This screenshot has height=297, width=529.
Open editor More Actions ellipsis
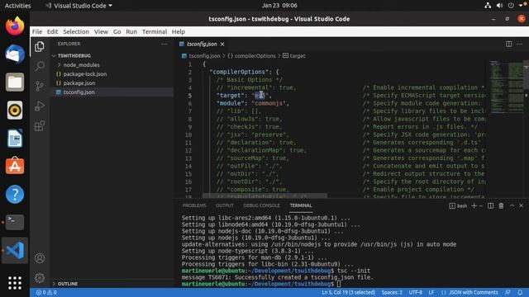pos(520,44)
